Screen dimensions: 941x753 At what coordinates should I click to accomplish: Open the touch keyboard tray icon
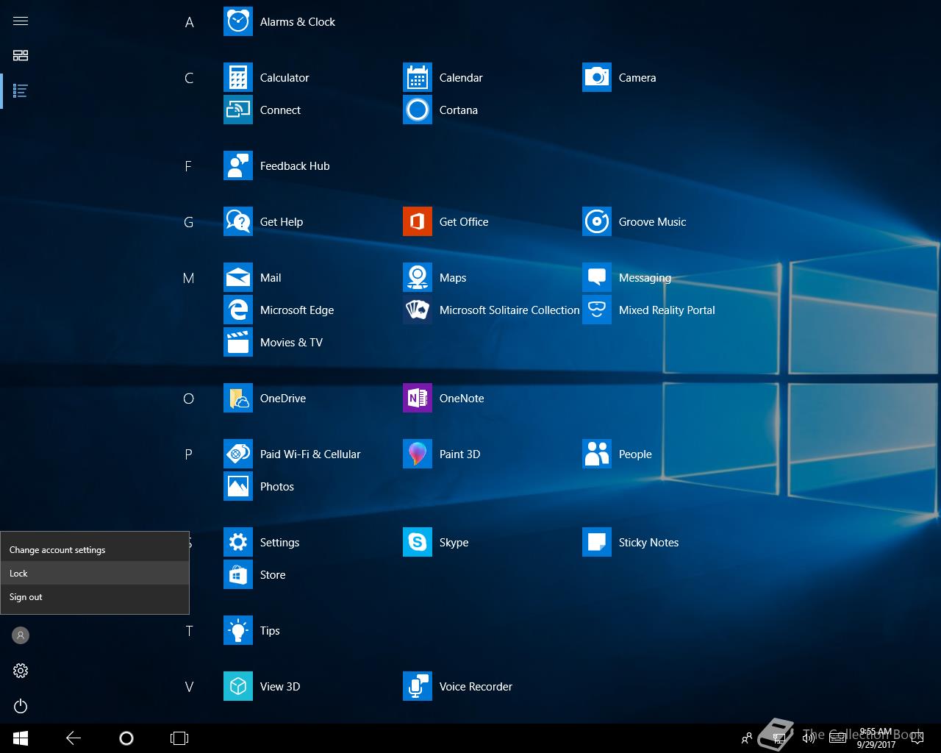click(x=837, y=738)
